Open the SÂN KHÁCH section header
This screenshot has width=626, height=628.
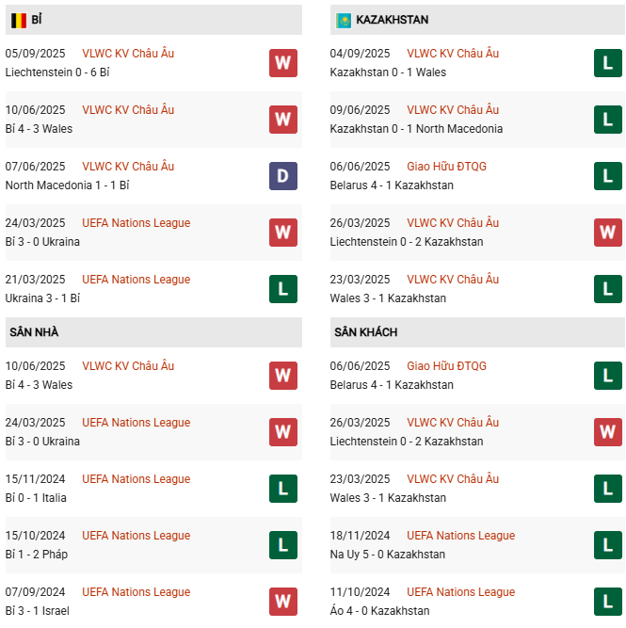[365, 332]
